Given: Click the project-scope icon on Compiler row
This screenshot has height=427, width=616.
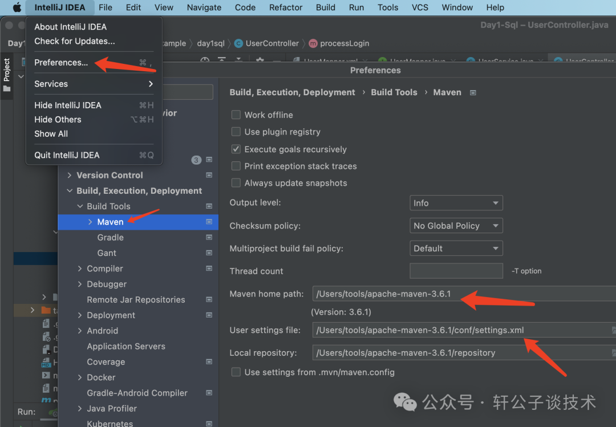Looking at the screenshot, I should click(x=209, y=269).
